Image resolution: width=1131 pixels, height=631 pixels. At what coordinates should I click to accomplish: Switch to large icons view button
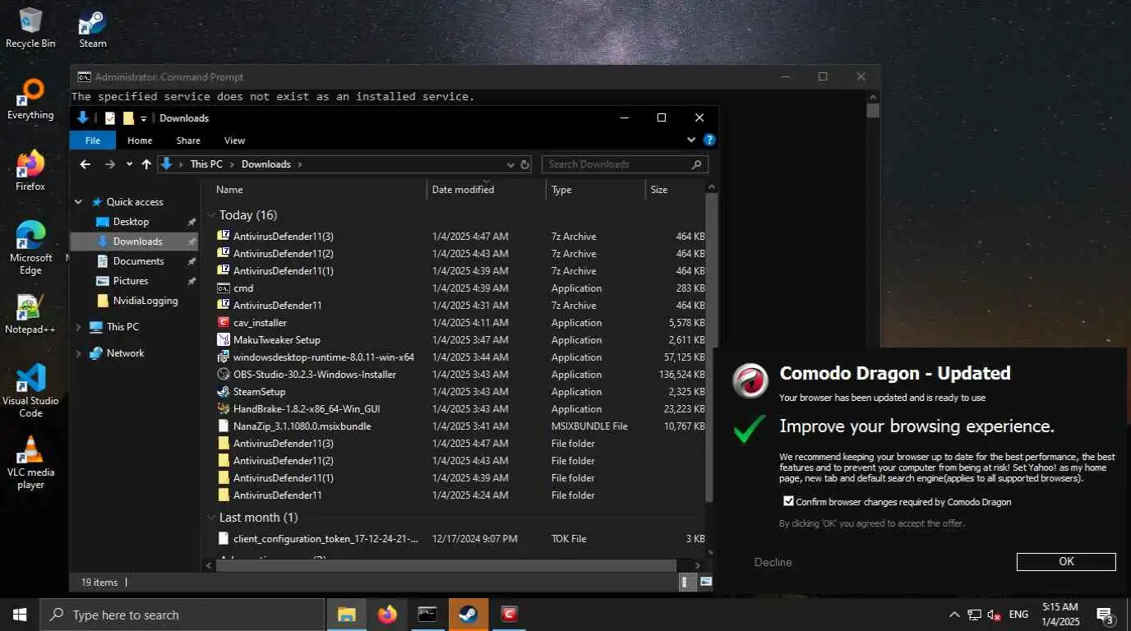(705, 583)
